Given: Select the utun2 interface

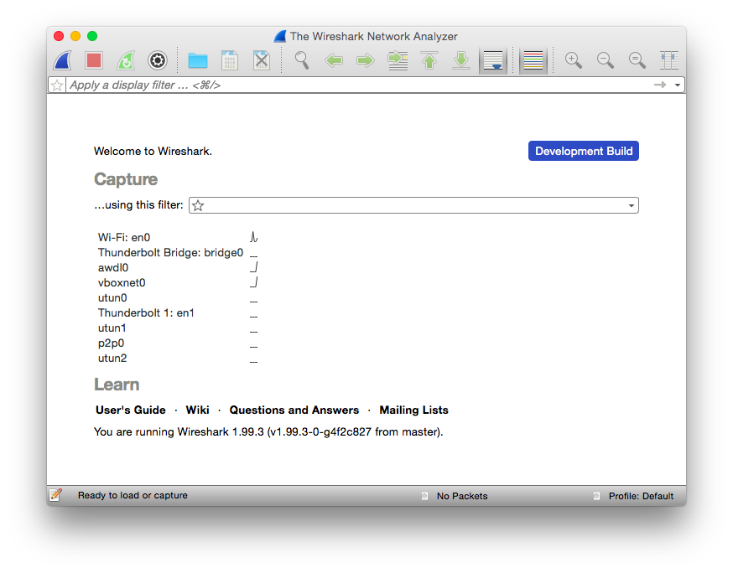Looking at the screenshot, I should click(x=112, y=359).
